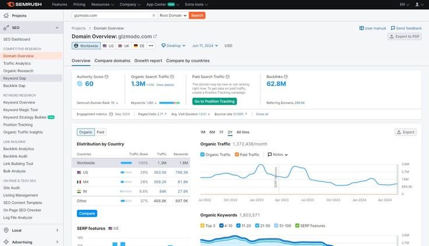Click the Advertising section target icon

click(x=6, y=242)
